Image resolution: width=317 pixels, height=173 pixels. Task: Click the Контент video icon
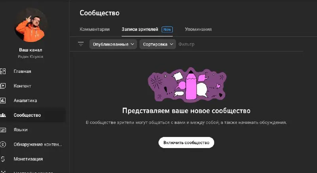tap(3, 86)
